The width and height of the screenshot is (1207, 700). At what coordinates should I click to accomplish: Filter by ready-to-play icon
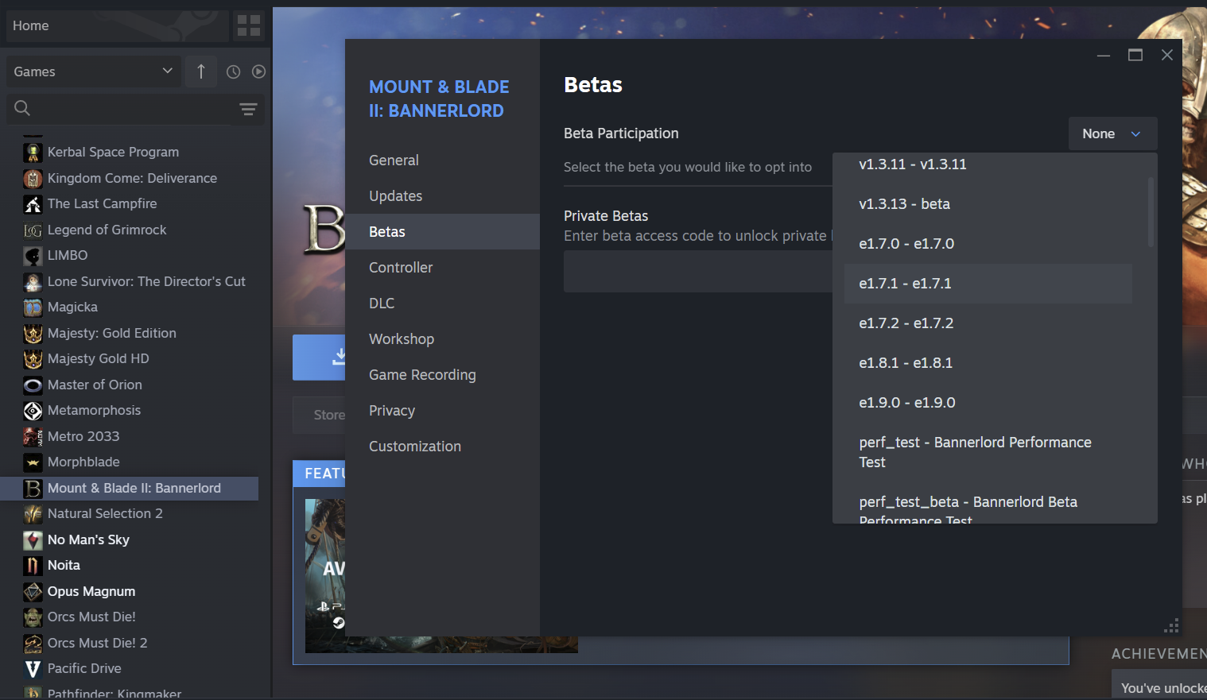pyautogui.click(x=258, y=72)
